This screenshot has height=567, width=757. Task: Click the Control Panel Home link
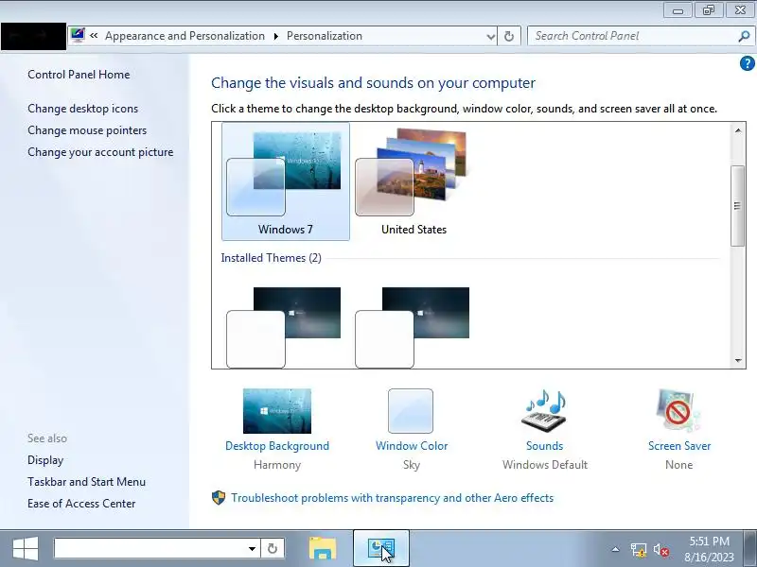click(79, 75)
